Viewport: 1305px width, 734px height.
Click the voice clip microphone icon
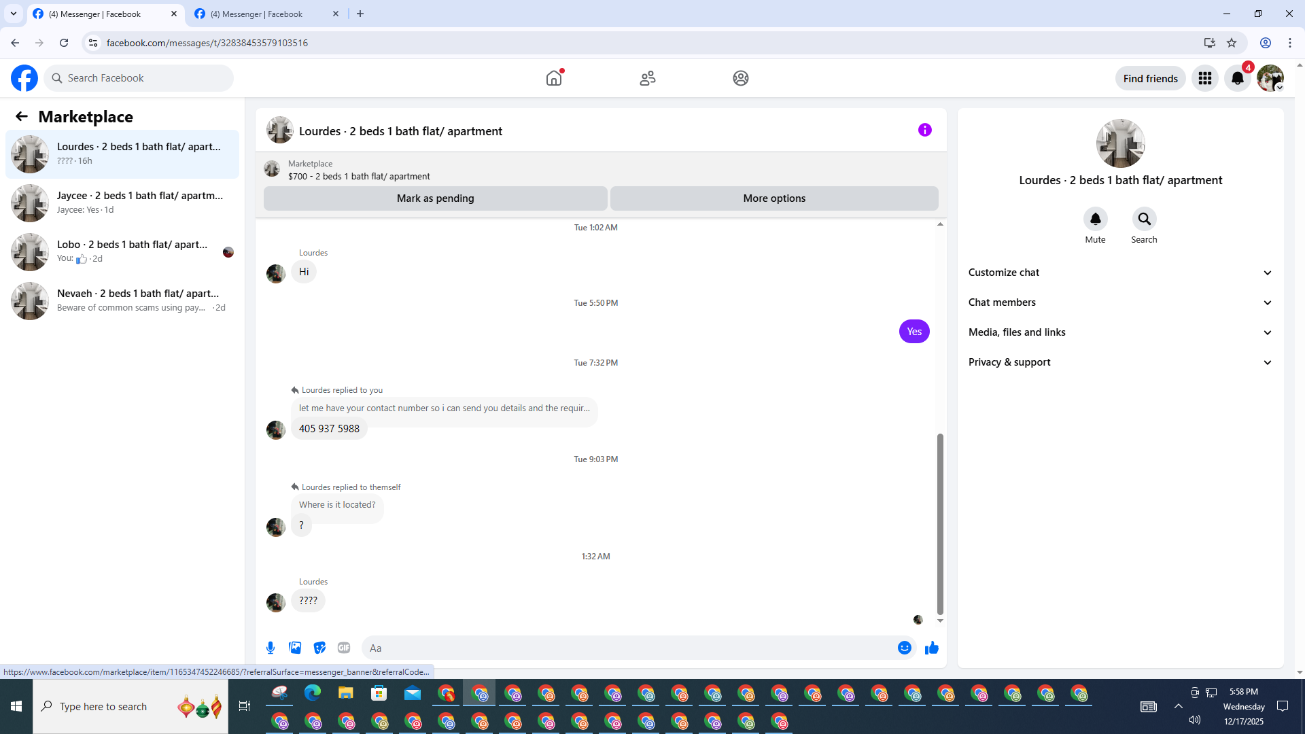(271, 648)
